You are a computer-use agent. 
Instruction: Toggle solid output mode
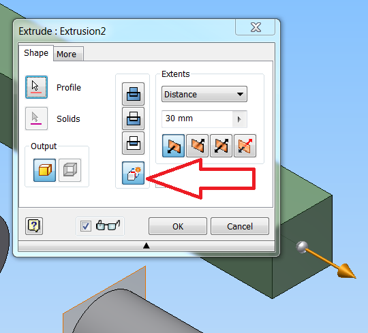coord(44,170)
